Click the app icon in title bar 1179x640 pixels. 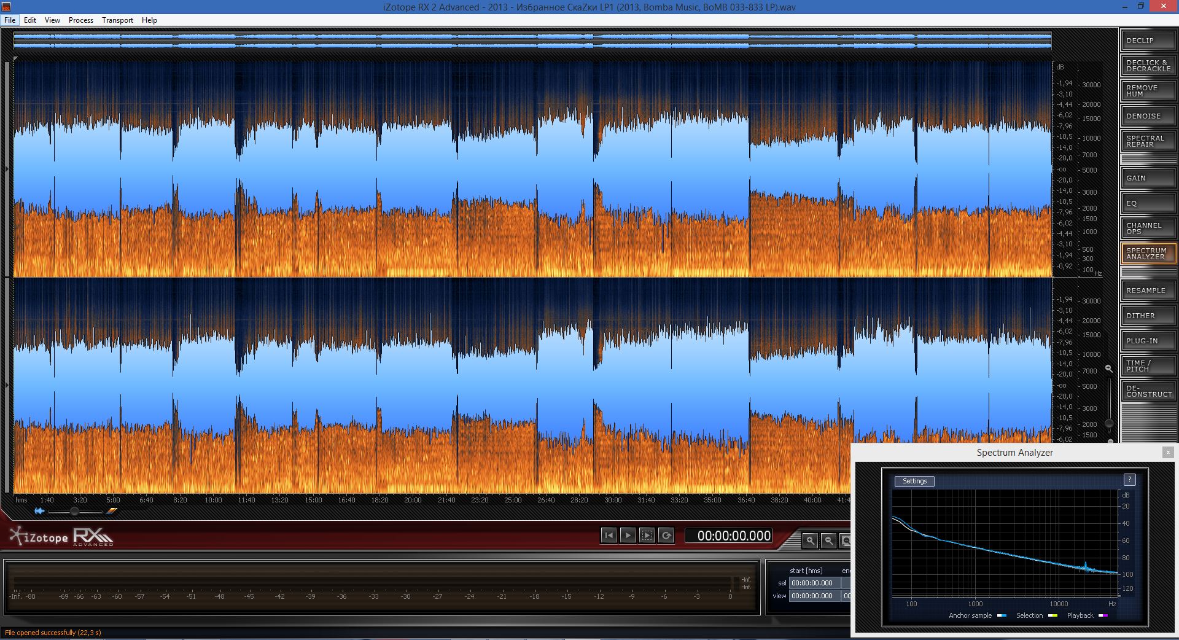tap(6, 7)
